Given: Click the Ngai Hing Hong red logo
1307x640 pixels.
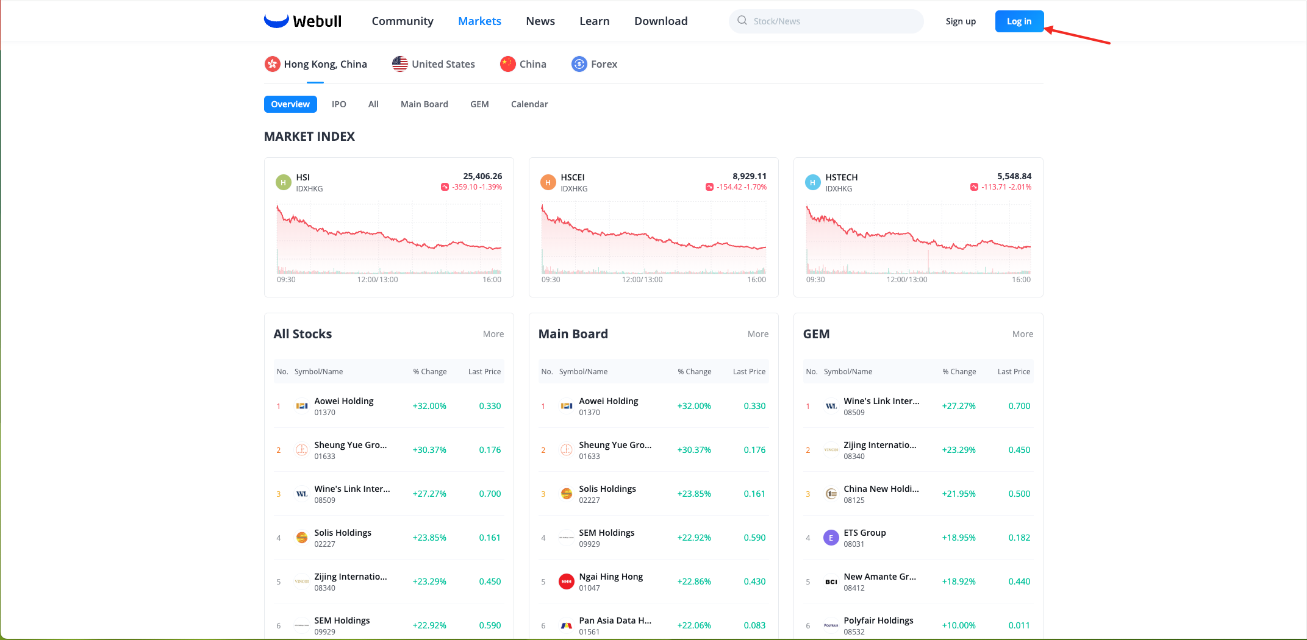Looking at the screenshot, I should (x=567, y=581).
